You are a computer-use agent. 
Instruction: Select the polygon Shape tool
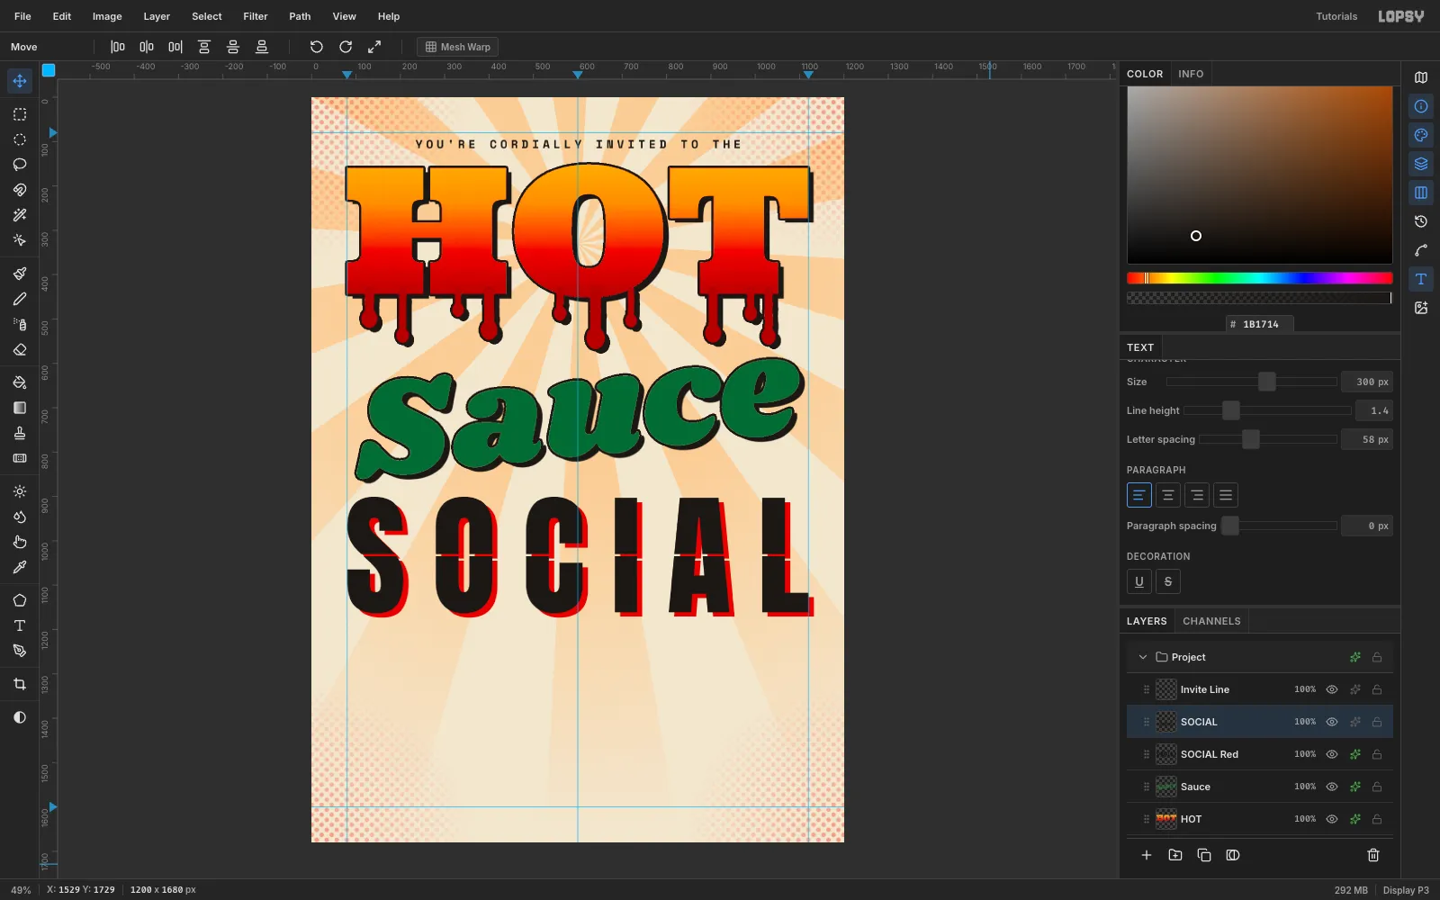tap(20, 600)
